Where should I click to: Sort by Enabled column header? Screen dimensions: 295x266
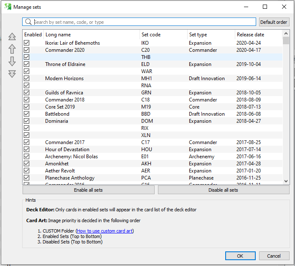point(33,35)
